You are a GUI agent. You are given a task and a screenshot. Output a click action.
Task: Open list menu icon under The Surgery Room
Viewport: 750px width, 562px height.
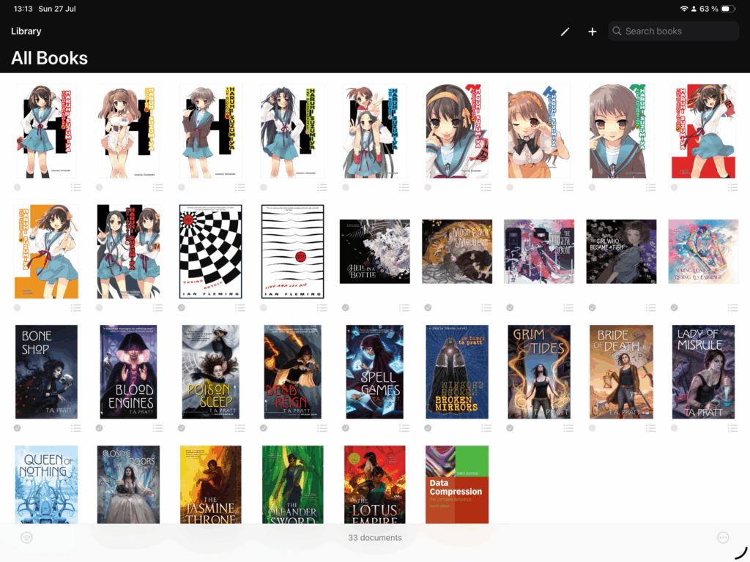coord(568,308)
